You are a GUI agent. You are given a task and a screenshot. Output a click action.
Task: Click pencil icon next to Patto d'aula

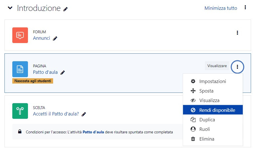click(63, 72)
